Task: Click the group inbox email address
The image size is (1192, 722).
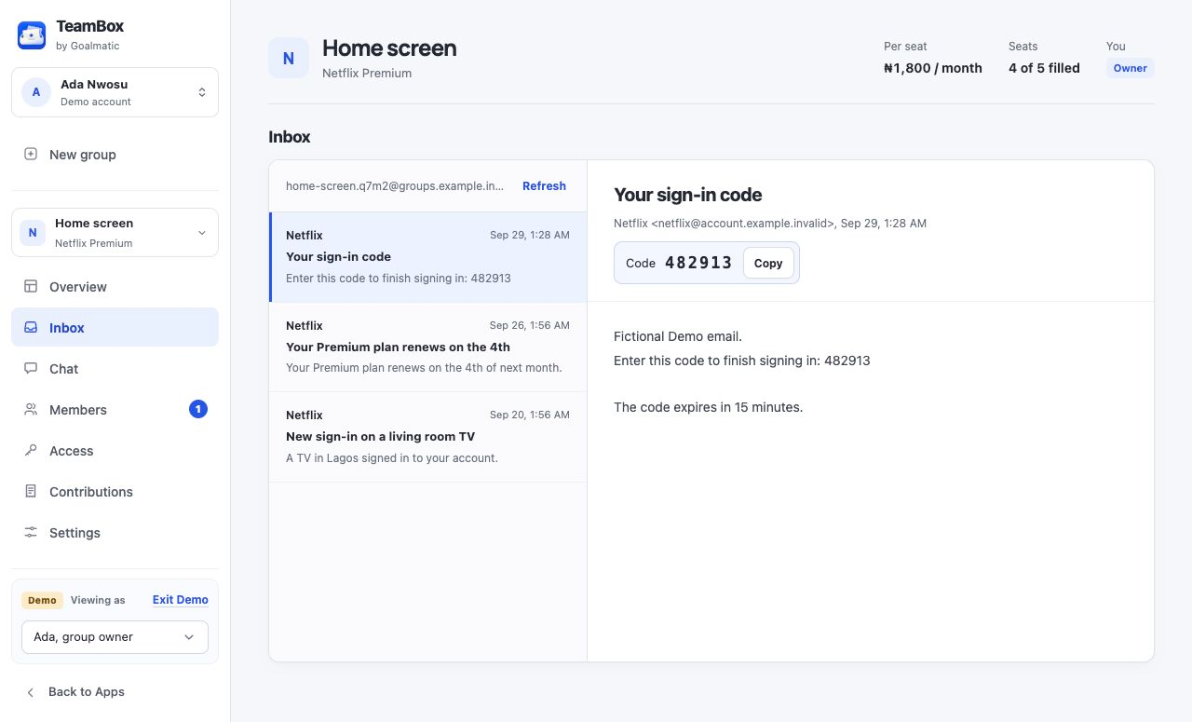Action: (395, 185)
